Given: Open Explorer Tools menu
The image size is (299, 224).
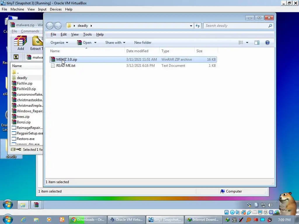Looking at the screenshot, I should [x=87, y=34].
